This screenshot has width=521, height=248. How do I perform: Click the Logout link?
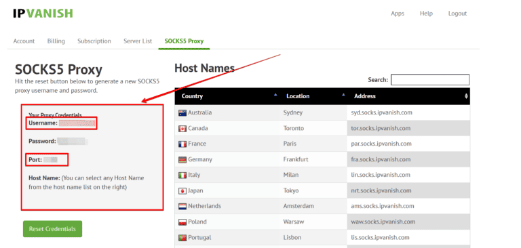[457, 14]
